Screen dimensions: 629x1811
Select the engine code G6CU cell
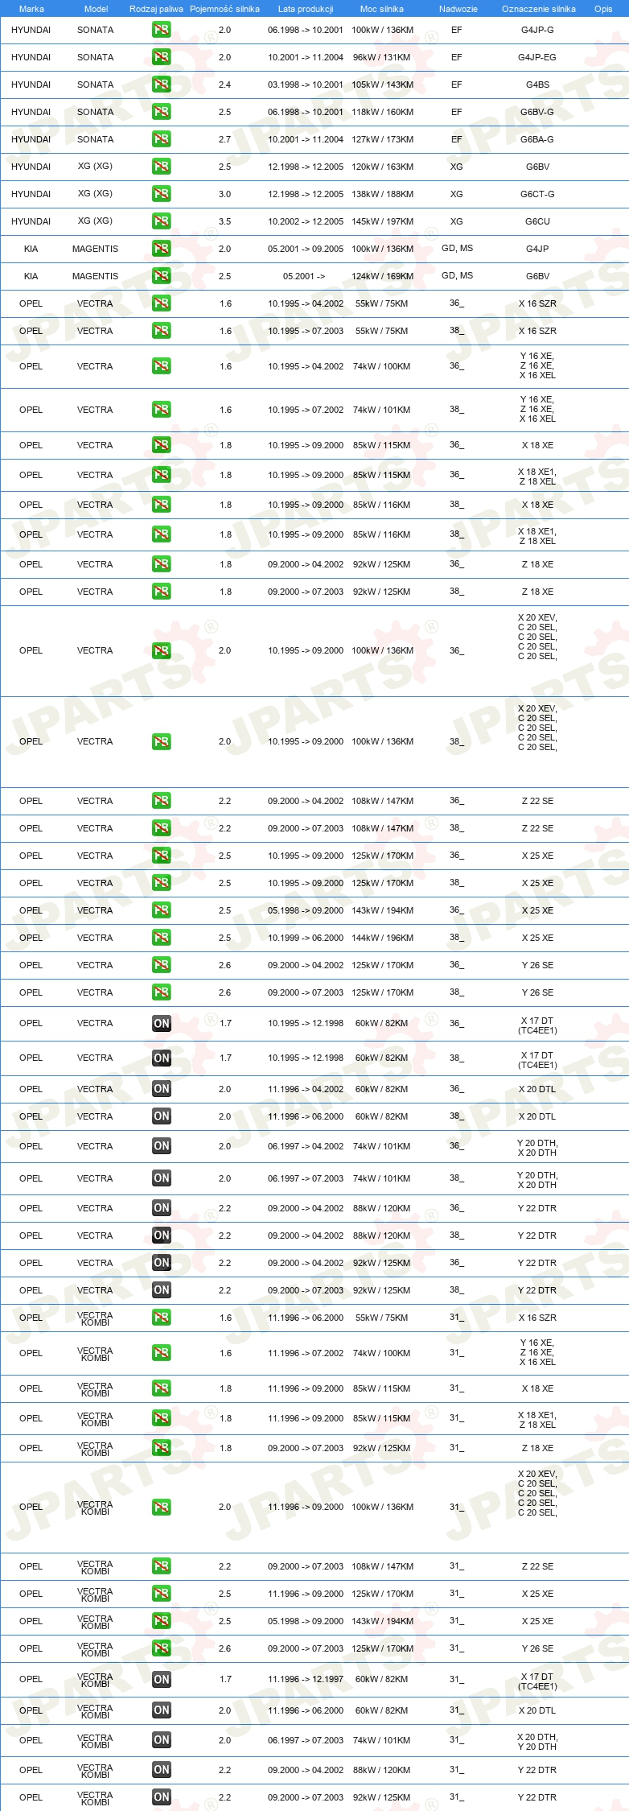click(x=537, y=221)
